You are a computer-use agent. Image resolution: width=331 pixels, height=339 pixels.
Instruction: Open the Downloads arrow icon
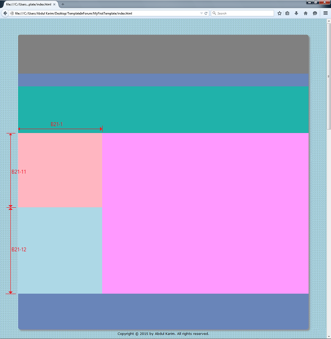coord(297,13)
